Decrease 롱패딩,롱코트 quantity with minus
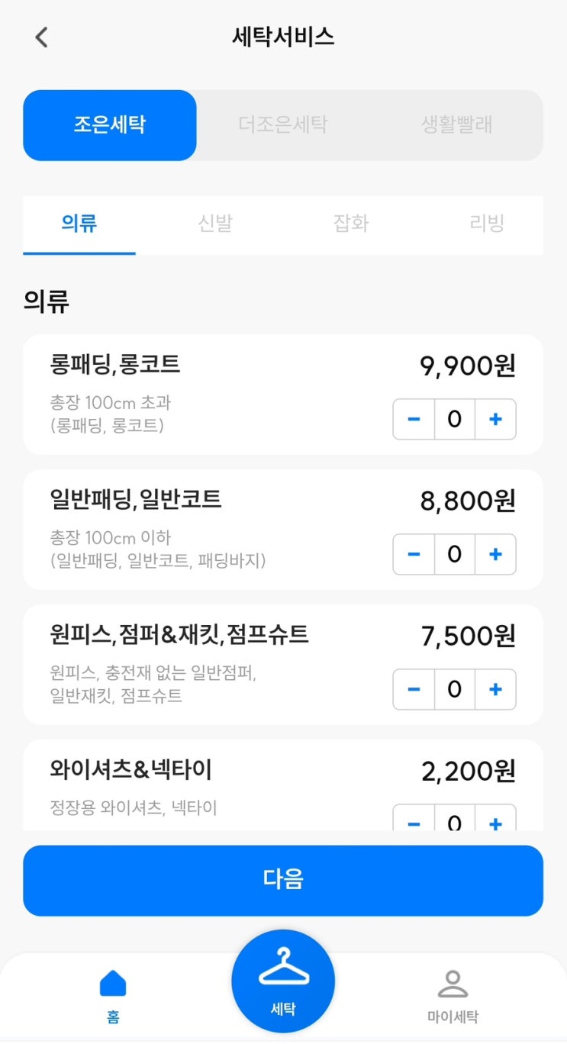 [x=414, y=419]
